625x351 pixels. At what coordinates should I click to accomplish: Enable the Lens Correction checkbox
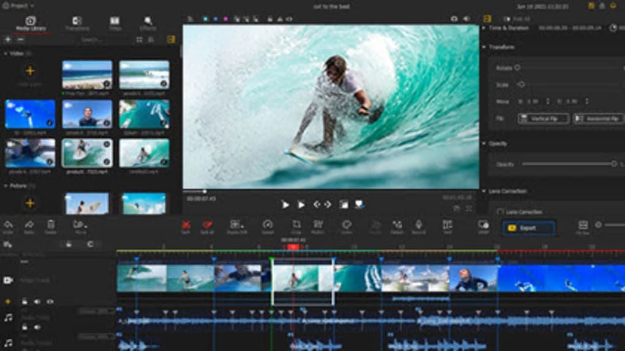[x=500, y=212]
